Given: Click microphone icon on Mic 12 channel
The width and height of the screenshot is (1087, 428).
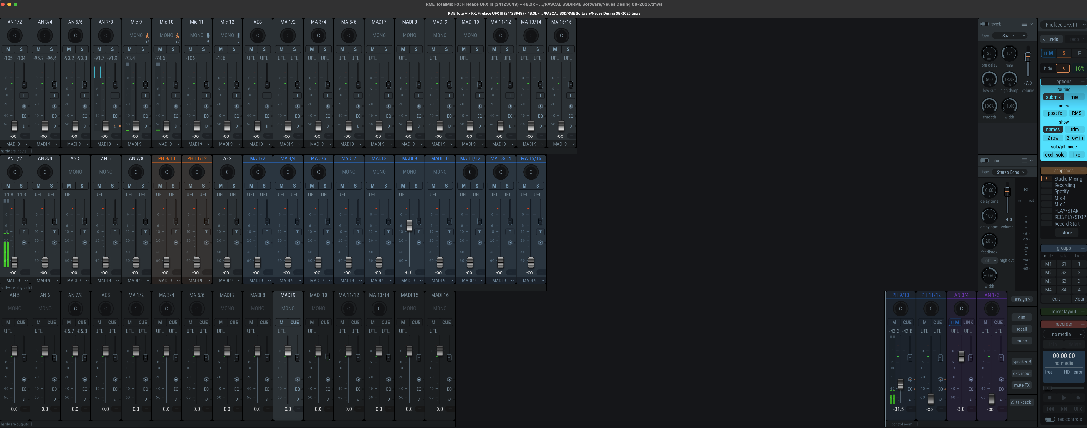Looking at the screenshot, I should click(238, 36).
